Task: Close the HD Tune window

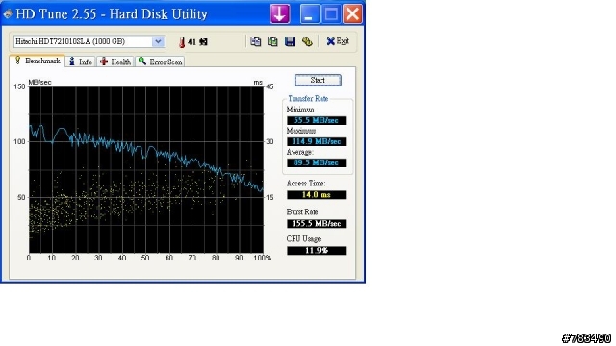Action: point(352,13)
